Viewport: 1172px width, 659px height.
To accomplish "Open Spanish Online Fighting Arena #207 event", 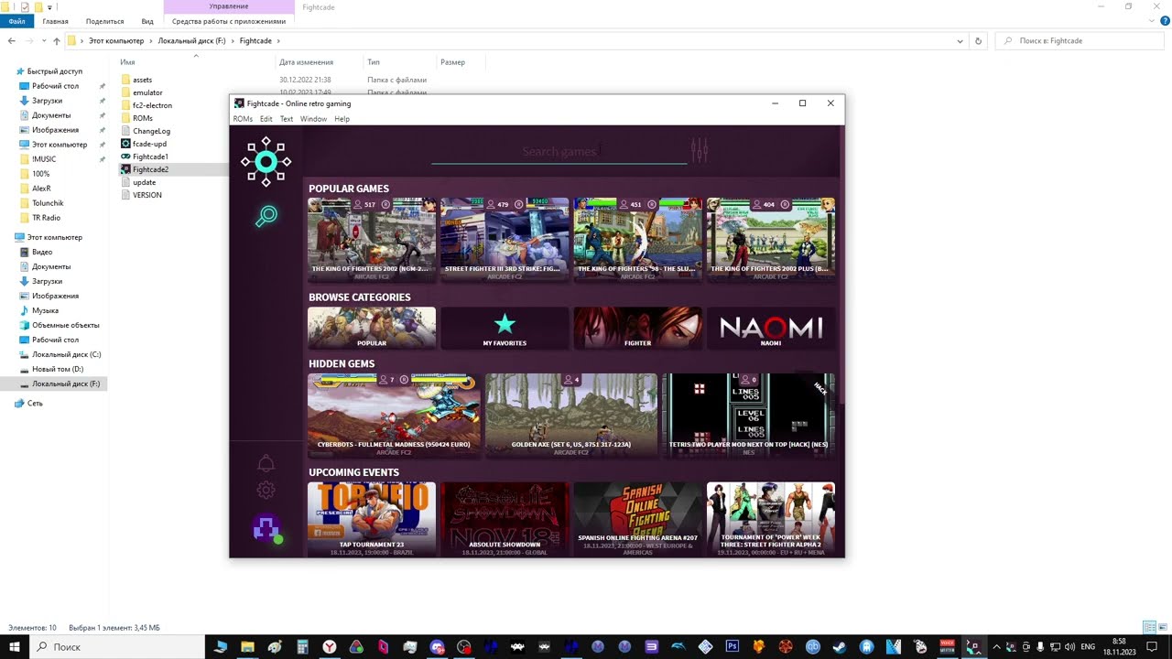I will click(637, 519).
